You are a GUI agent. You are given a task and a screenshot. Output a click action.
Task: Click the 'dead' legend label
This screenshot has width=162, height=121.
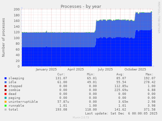12,94
